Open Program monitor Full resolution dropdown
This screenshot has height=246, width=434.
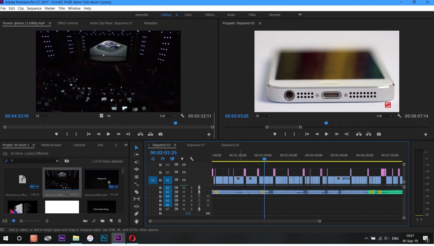(x=384, y=116)
